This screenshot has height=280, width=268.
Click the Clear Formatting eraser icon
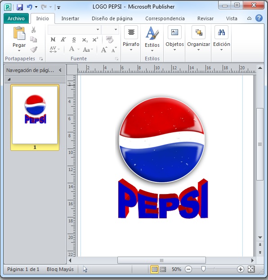coord(110,40)
